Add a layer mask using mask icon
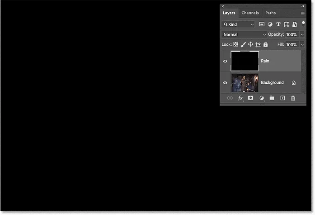 click(250, 98)
